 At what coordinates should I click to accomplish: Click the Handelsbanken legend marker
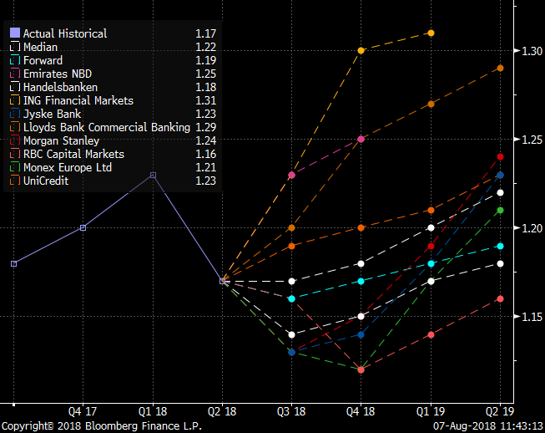pos(15,87)
